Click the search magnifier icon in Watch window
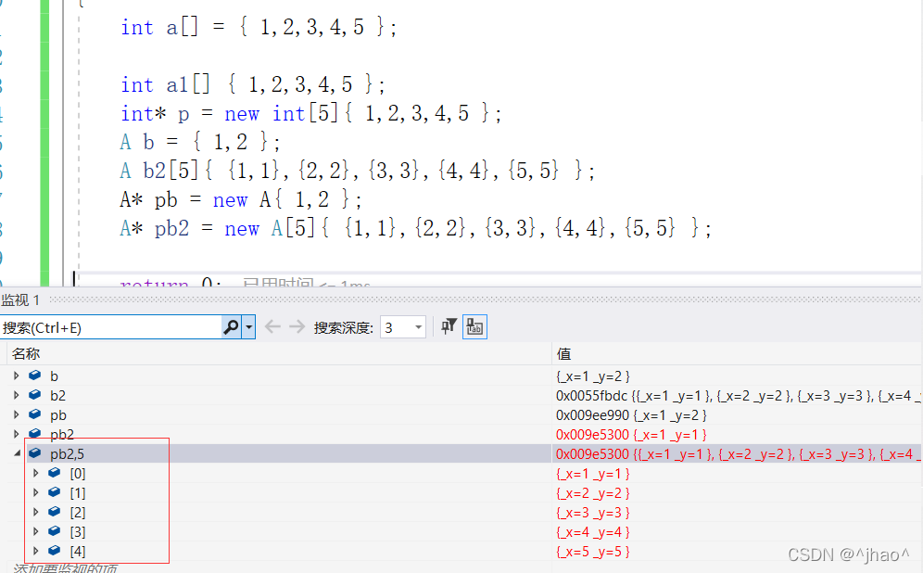 (231, 327)
